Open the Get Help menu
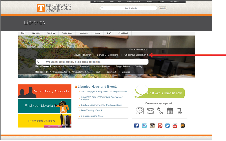 (36, 33)
